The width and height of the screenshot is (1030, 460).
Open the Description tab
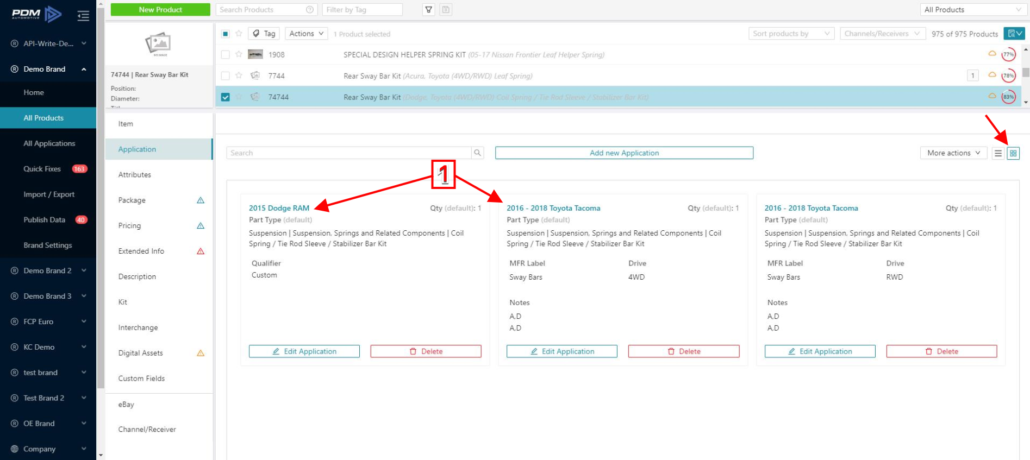pos(158,276)
